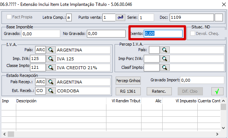Click the horizontal scrollbar thumb

tap(11, 134)
